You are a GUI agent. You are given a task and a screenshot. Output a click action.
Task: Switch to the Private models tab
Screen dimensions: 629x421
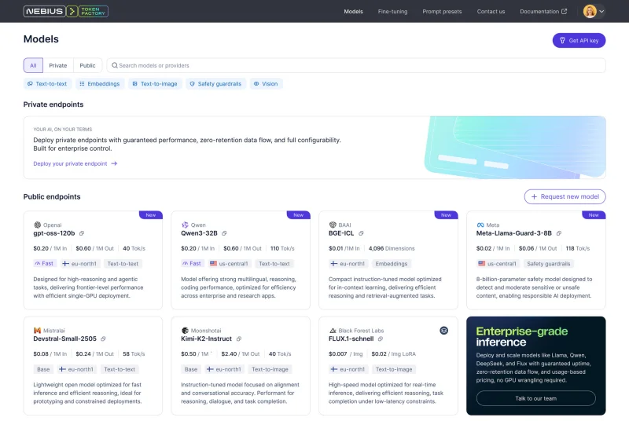coord(58,65)
